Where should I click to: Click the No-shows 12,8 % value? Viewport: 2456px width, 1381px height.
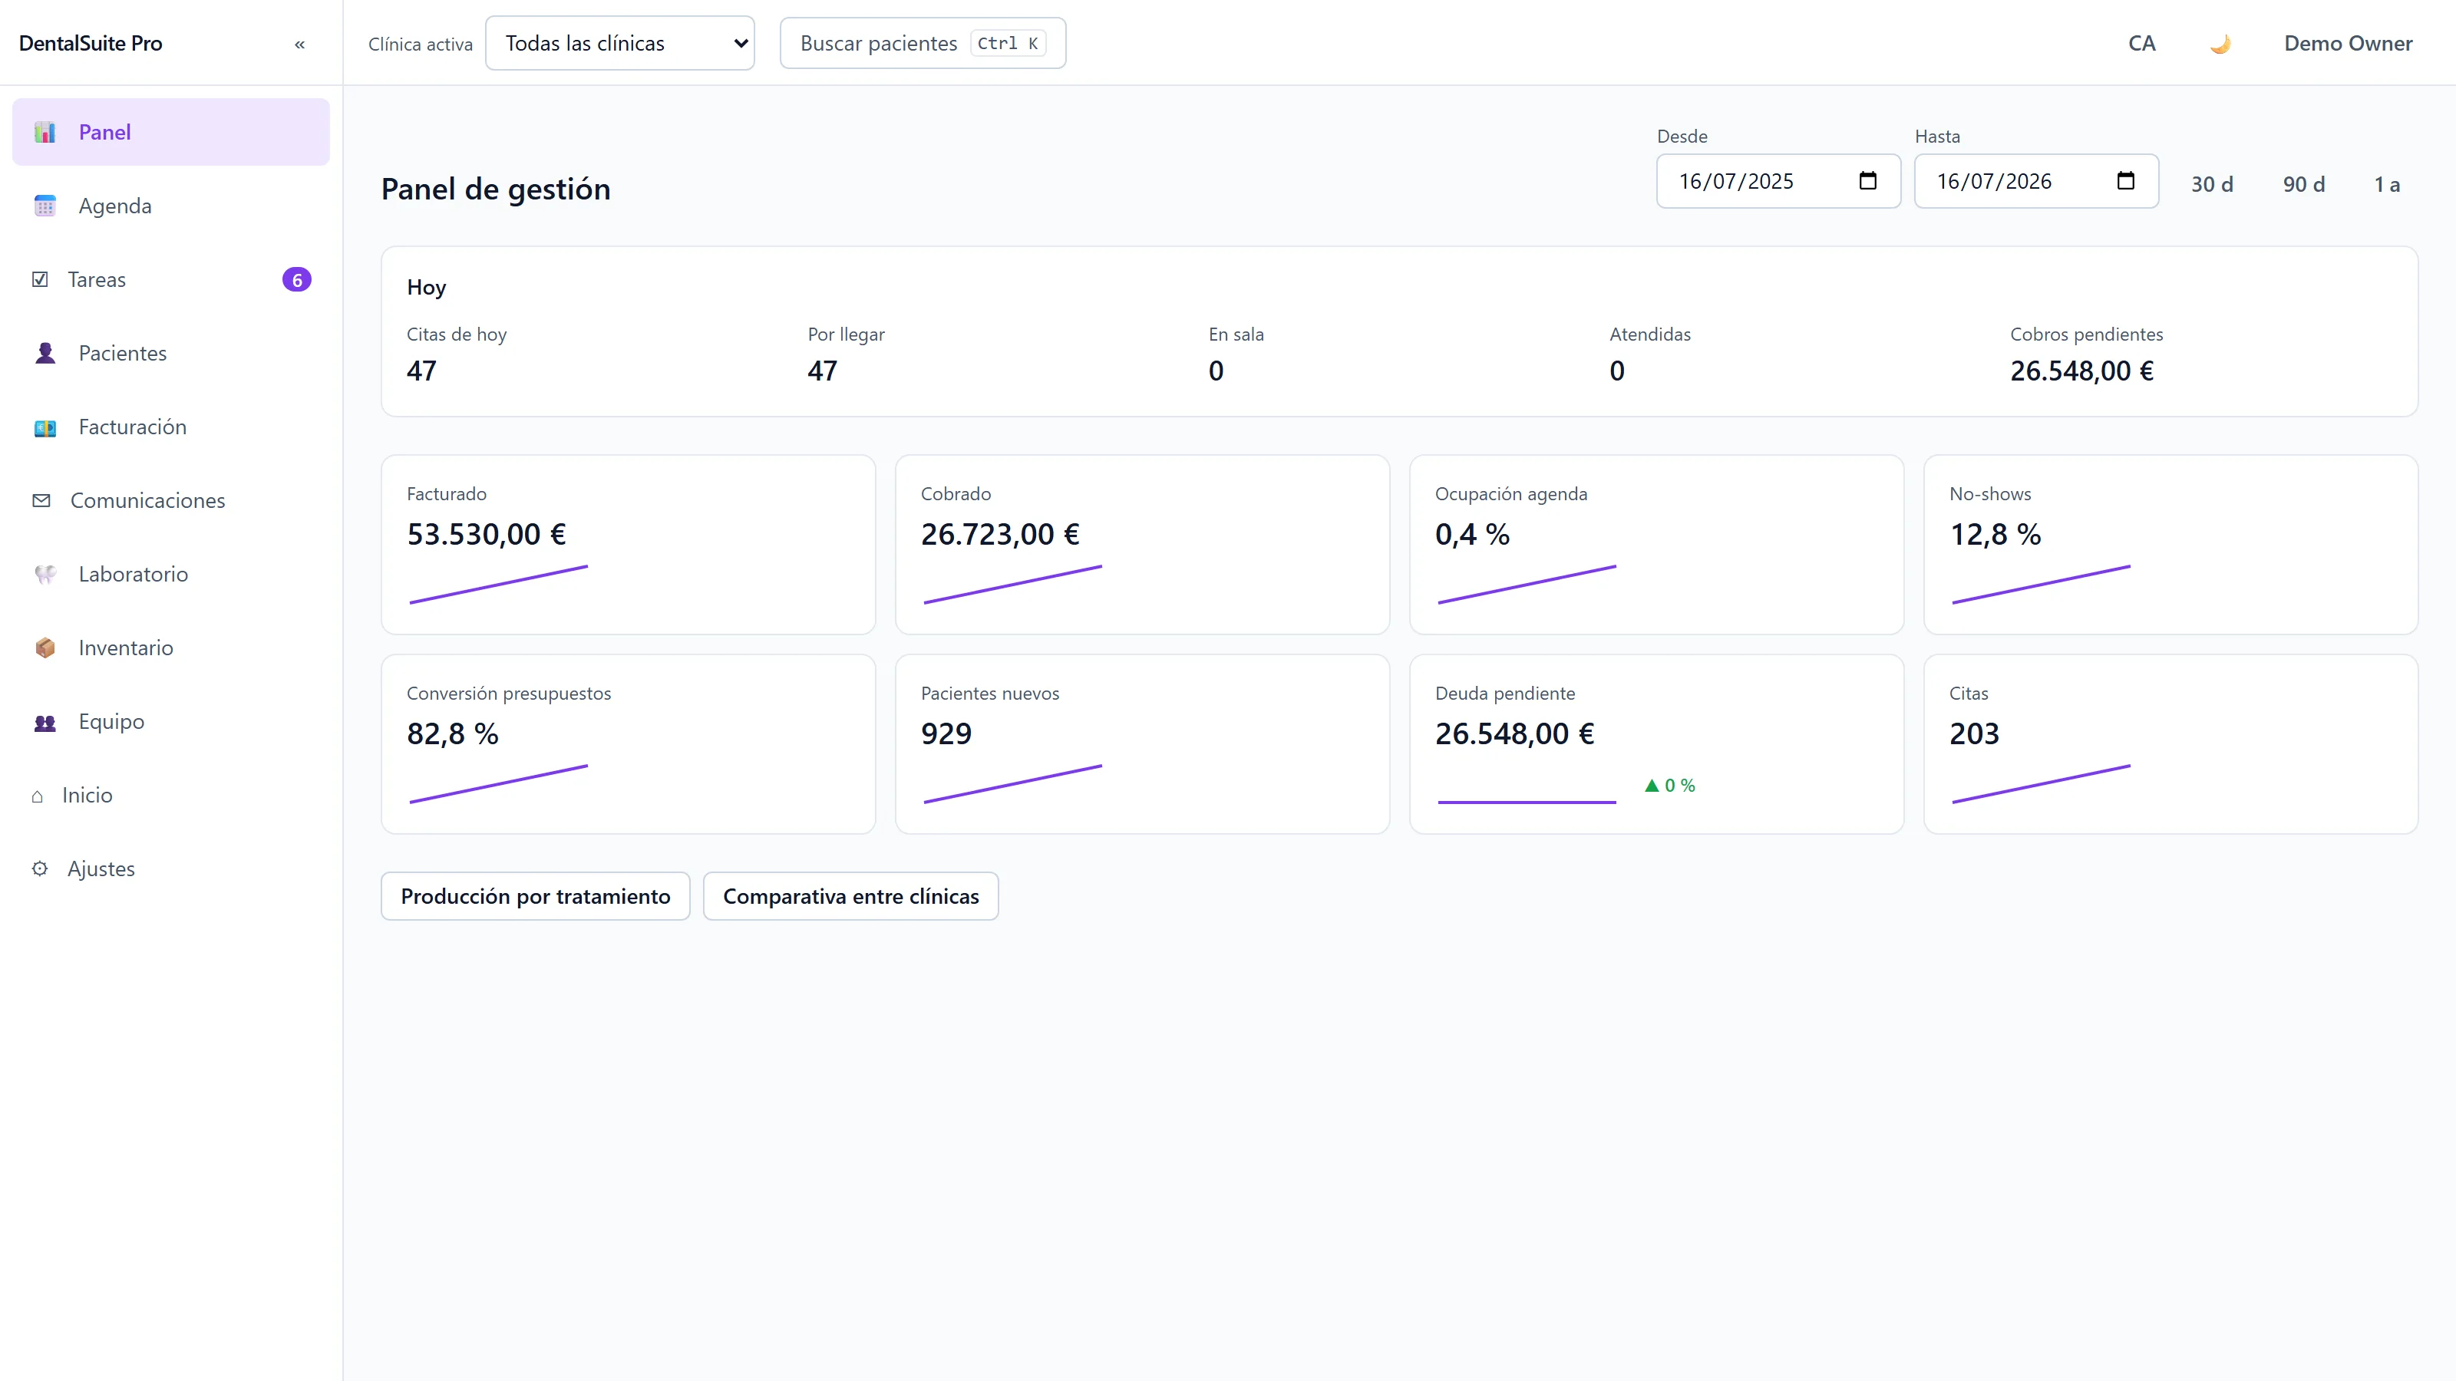[1995, 535]
